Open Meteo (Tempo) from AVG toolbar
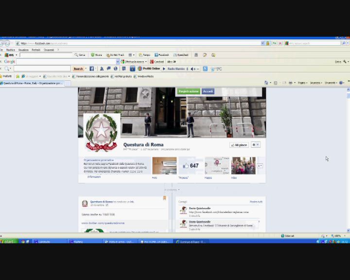This screenshot has width=350, height=280. point(144,55)
